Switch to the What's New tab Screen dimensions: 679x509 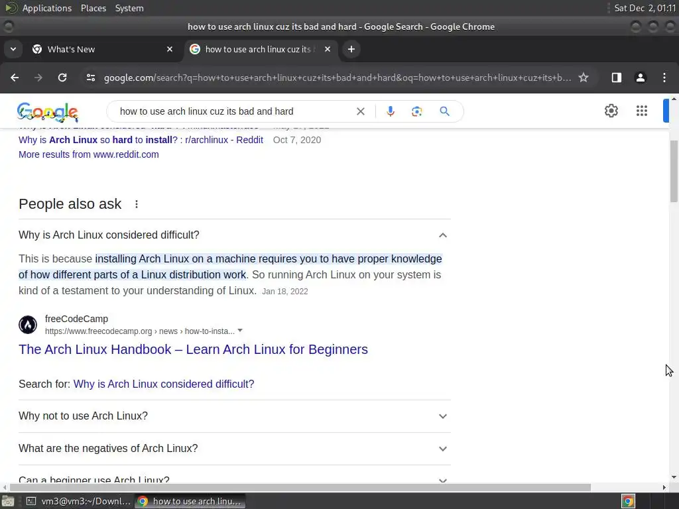(103, 49)
